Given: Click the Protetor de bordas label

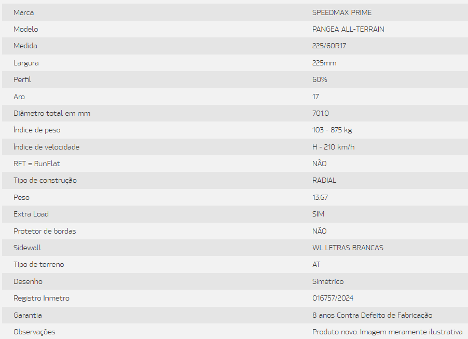Looking at the screenshot, I should pyautogui.click(x=45, y=231).
